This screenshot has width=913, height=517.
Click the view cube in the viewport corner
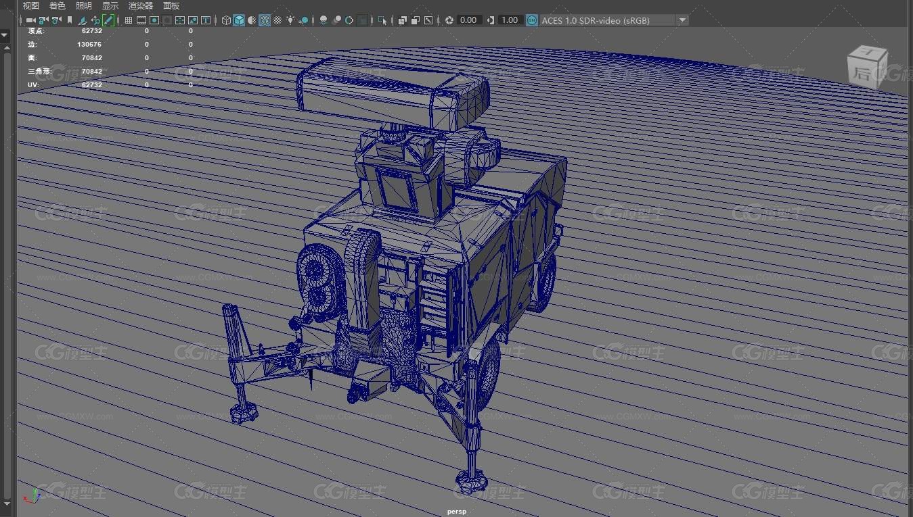[x=867, y=66]
